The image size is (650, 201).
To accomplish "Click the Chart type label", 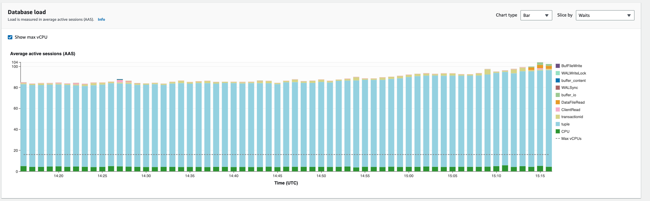I will [506, 15].
